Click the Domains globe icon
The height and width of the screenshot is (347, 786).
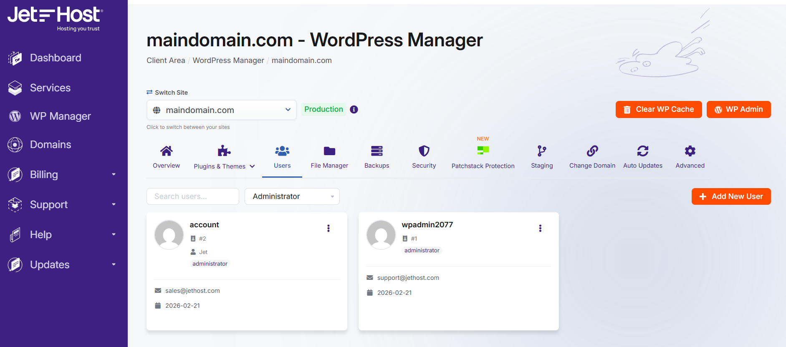click(x=15, y=145)
